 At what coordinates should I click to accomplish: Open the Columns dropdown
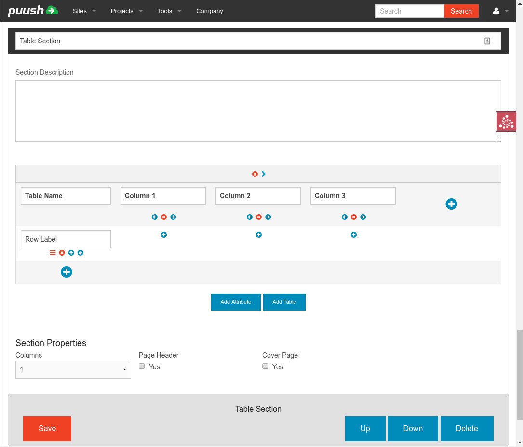pos(73,370)
